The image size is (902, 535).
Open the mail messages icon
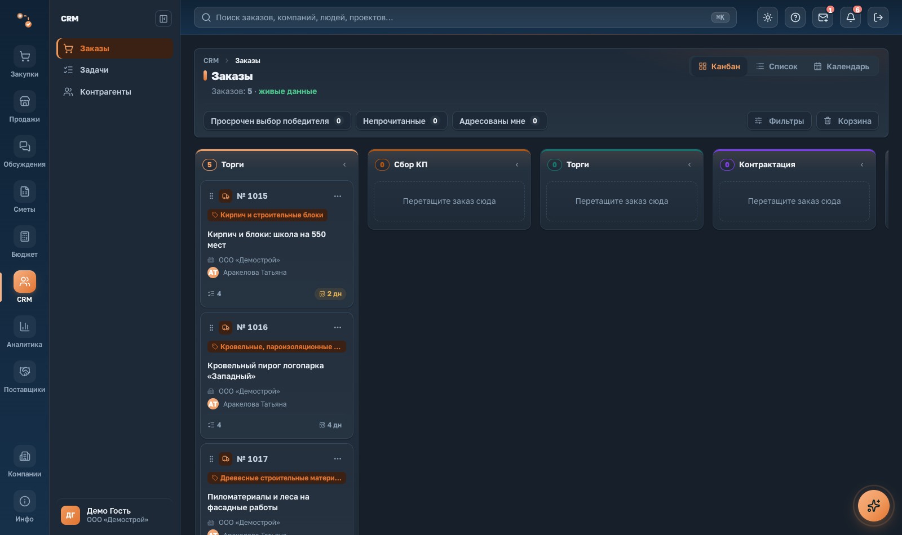point(823,17)
